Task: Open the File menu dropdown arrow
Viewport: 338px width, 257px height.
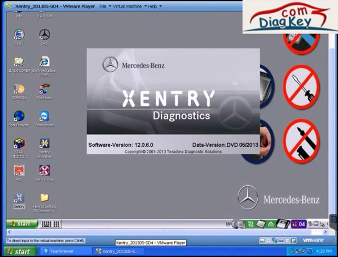Action: coord(110,6)
